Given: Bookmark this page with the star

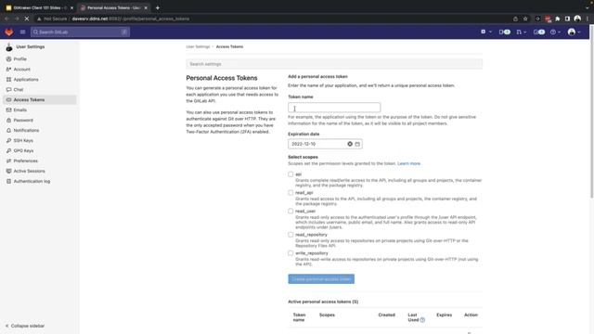Looking at the screenshot, I should coord(525,19).
